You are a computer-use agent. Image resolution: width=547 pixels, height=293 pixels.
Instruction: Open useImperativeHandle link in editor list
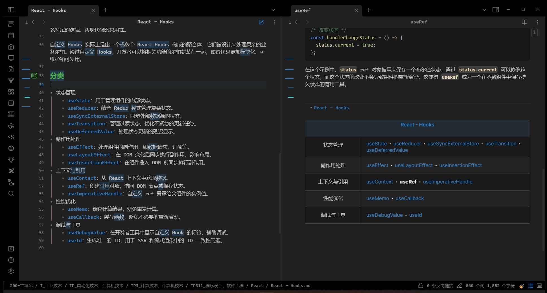95,194
